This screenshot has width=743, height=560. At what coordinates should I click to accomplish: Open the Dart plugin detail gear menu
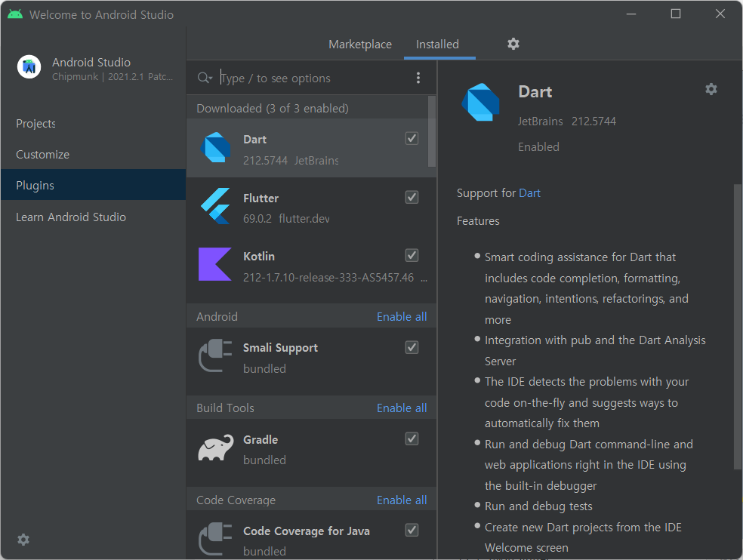711,89
